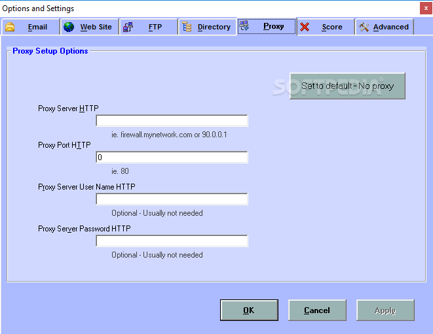Click the Proxy network icon
Screen dimensions: 433x334
pyautogui.click(x=244, y=25)
